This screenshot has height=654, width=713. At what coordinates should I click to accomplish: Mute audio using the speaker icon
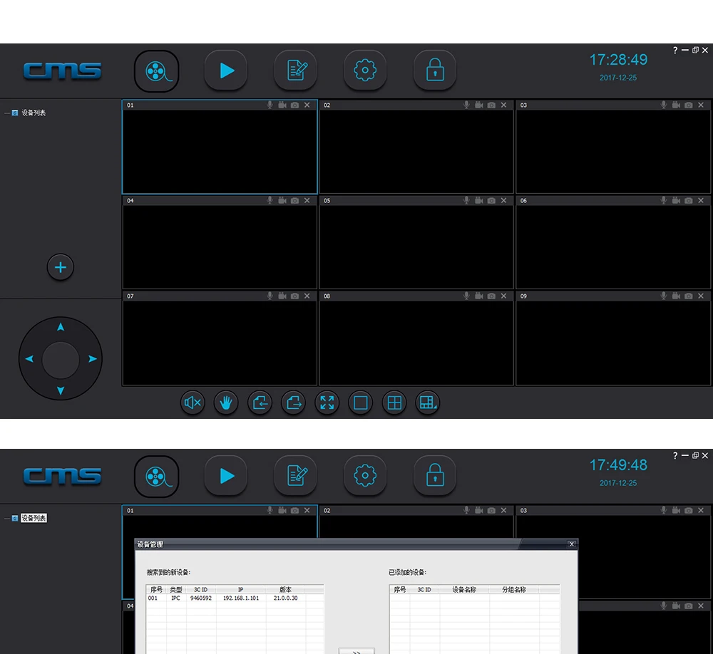pos(193,403)
